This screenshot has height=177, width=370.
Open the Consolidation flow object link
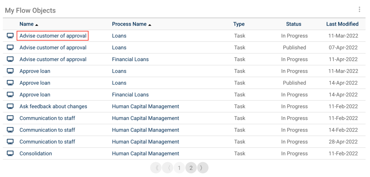tap(36, 153)
